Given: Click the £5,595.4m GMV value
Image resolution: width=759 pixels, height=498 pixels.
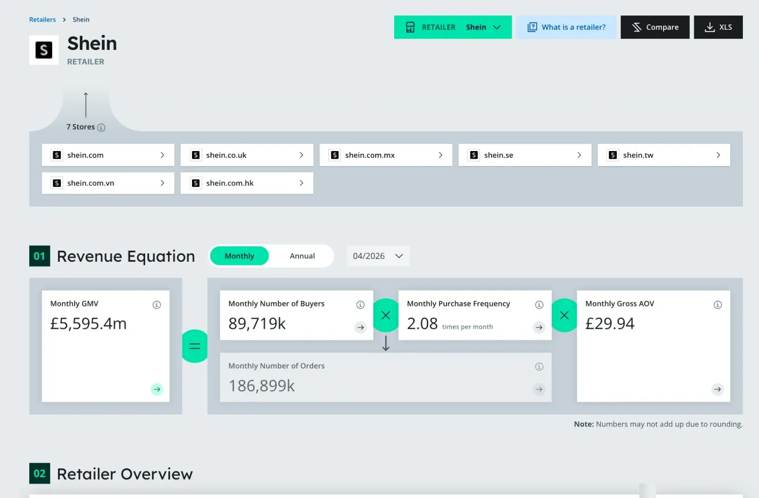Looking at the screenshot, I should [89, 324].
